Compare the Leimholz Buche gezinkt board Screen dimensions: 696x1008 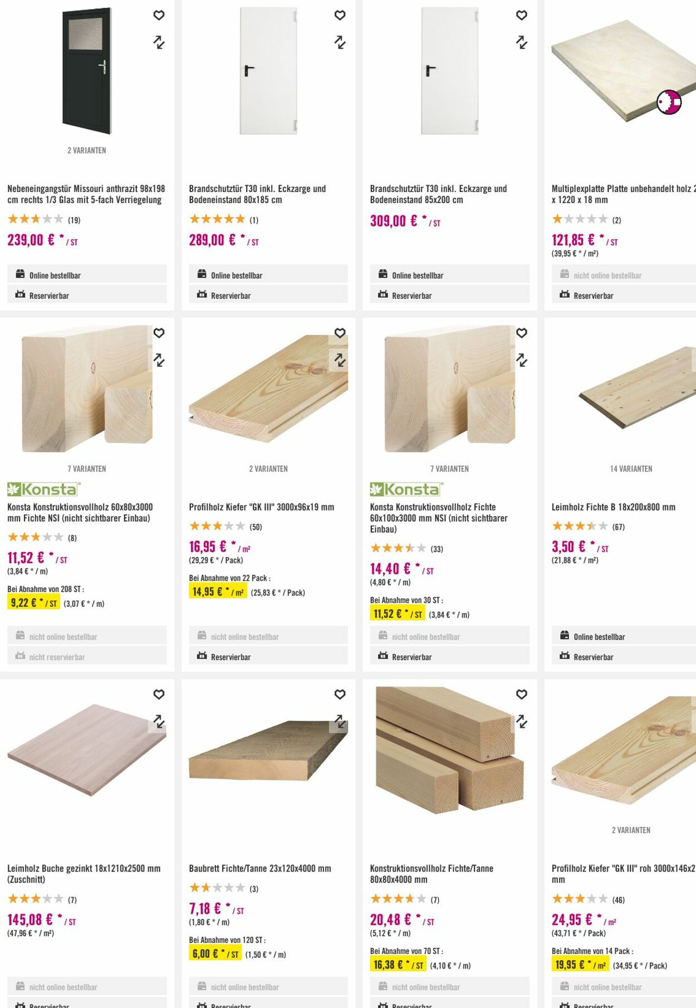click(159, 721)
